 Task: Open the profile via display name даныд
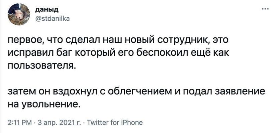click(x=47, y=10)
